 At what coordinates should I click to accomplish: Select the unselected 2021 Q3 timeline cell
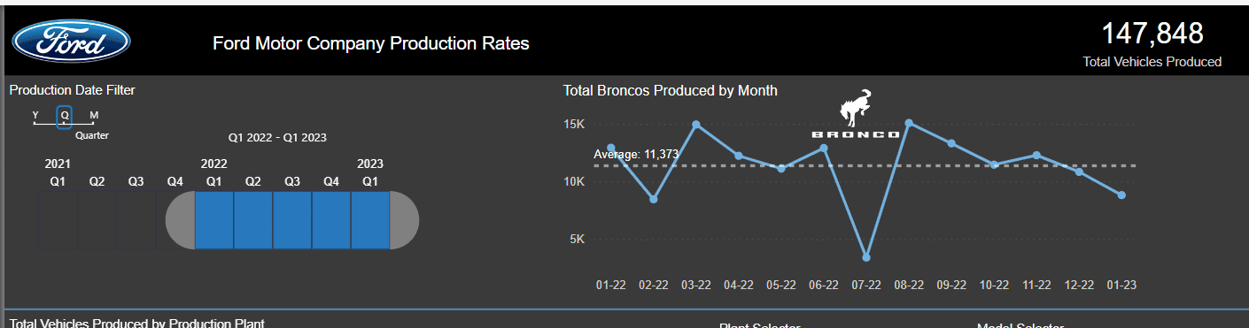pyautogui.click(x=136, y=220)
